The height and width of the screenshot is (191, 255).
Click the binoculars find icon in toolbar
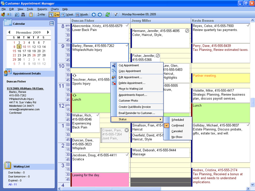(23, 14)
